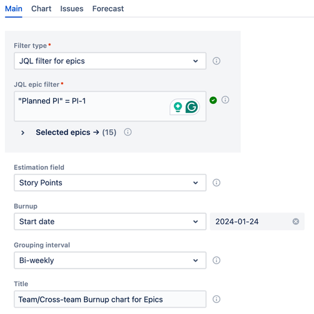The height and width of the screenshot is (314, 314).
Task: Switch to the Issues tab
Action: pos(72,8)
